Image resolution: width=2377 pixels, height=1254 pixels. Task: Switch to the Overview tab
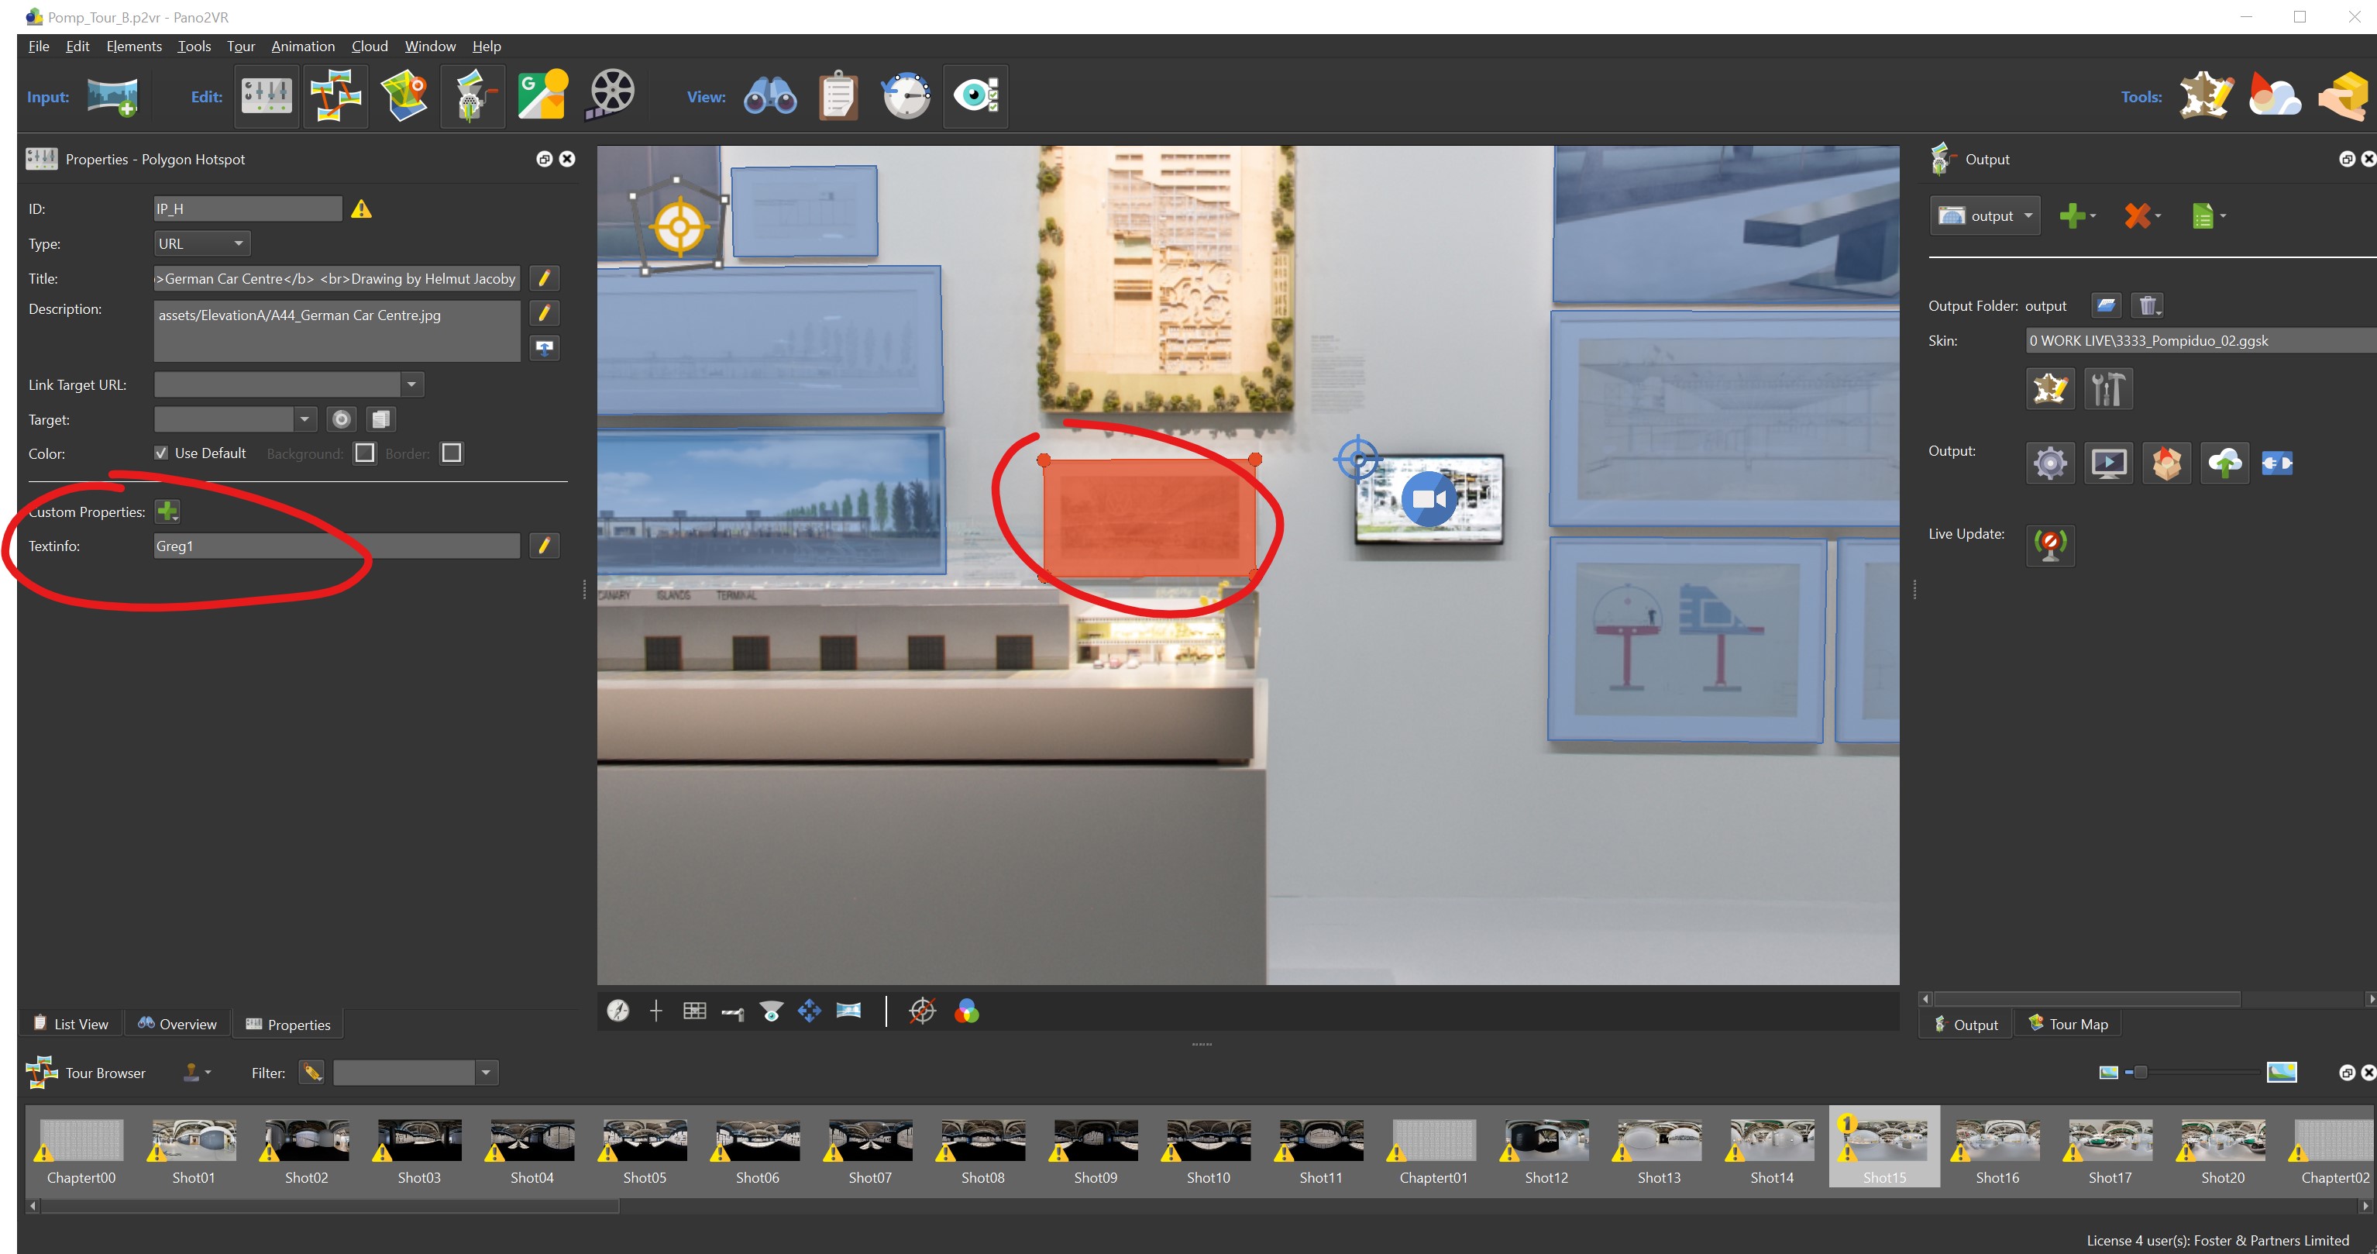171,1023
